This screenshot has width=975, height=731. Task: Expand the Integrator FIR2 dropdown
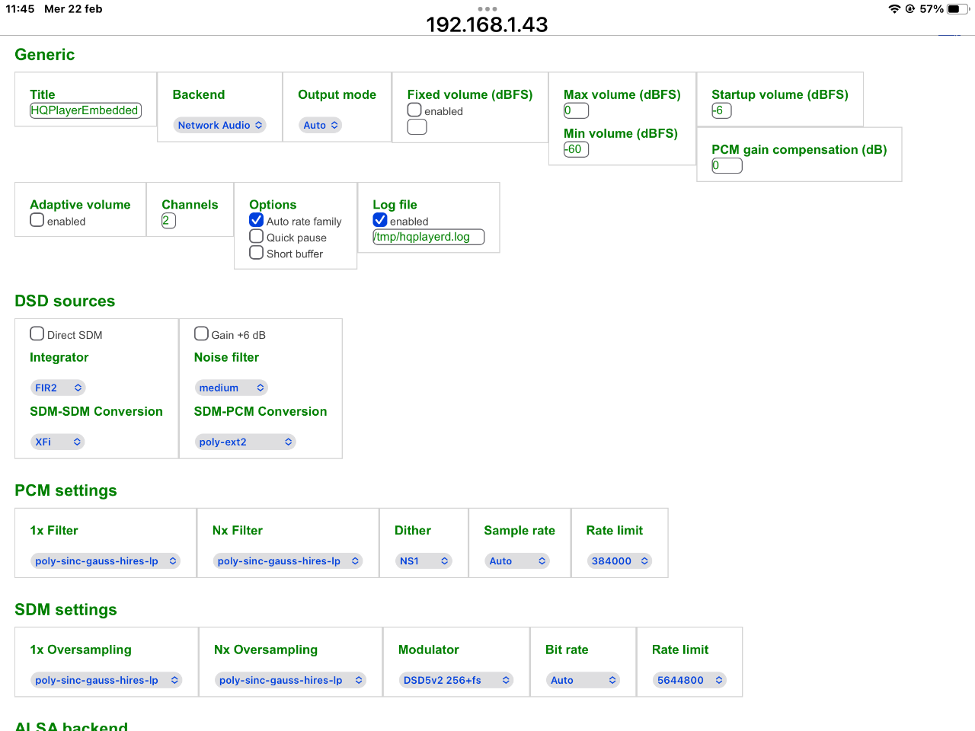click(x=58, y=388)
